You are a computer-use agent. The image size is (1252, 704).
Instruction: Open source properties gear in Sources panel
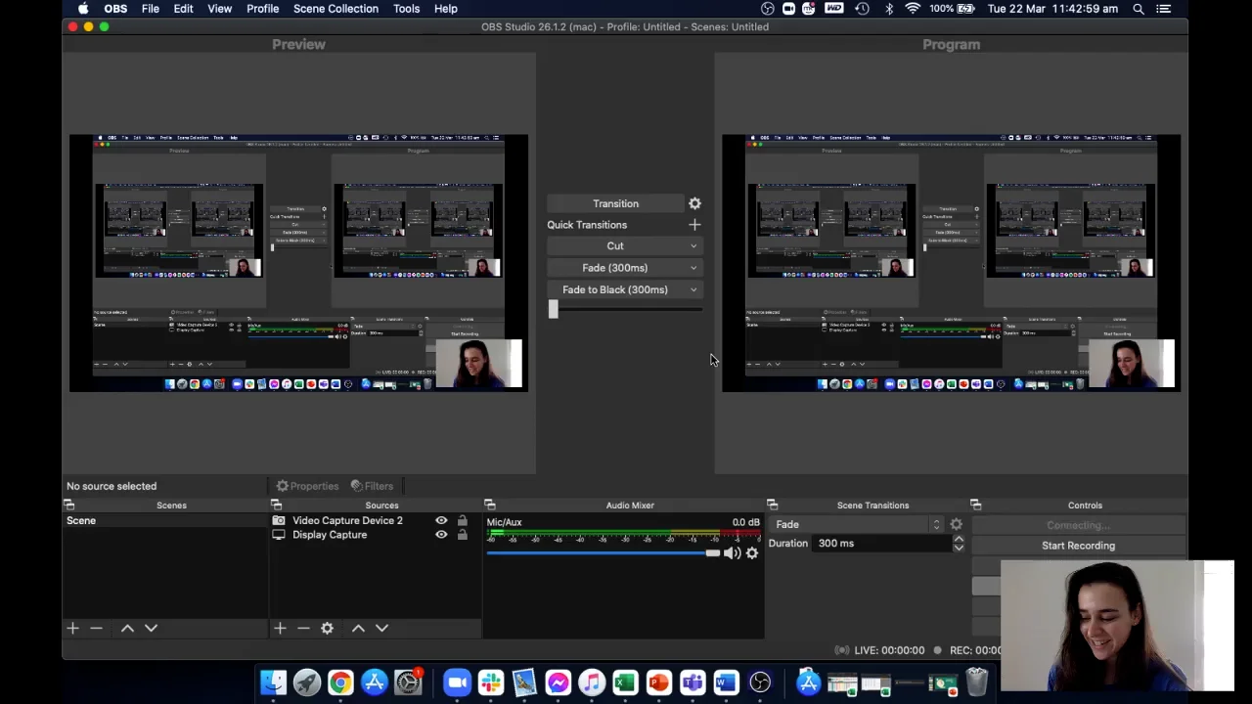pyautogui.click(x=327, y=628)
